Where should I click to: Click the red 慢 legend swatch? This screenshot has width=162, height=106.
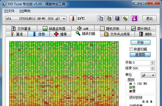(131, 91)
